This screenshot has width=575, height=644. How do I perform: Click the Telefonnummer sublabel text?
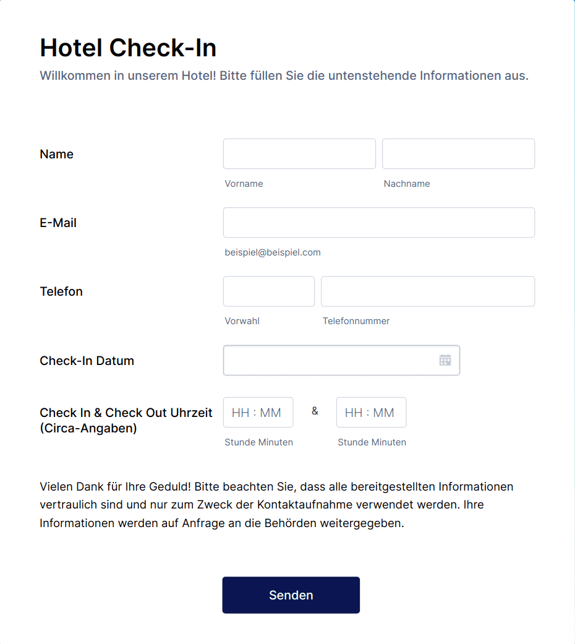(x=356, y=321)
